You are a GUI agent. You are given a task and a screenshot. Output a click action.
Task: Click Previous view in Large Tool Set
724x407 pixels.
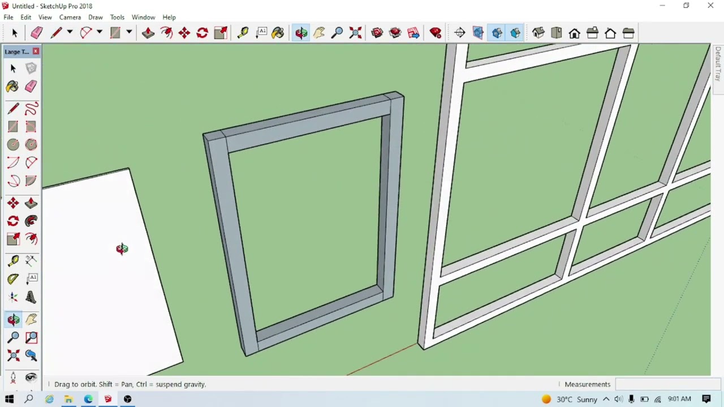[31, 356]
